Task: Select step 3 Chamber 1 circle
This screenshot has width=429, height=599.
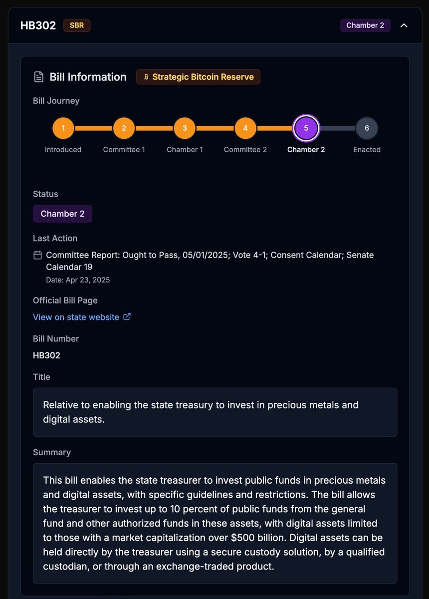Action: [x=185, y=128]
